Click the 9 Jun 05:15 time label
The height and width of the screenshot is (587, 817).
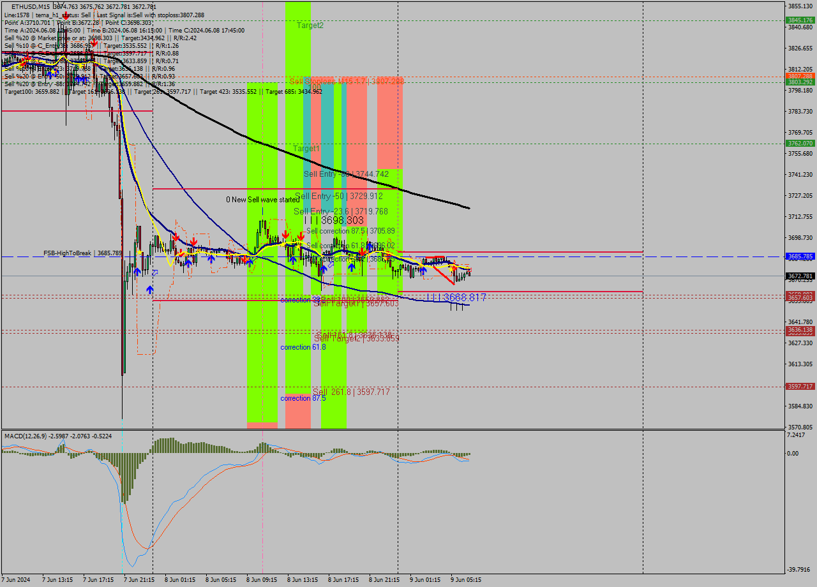pos(465,580)
